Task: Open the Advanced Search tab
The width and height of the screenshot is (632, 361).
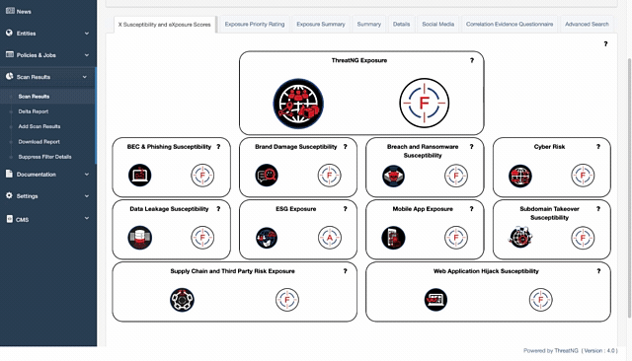Action: click(587, 24)
